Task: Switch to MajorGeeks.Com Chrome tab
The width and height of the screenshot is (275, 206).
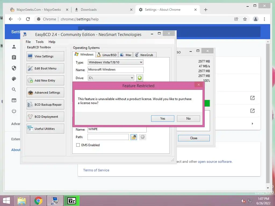Action: (39, 10)
